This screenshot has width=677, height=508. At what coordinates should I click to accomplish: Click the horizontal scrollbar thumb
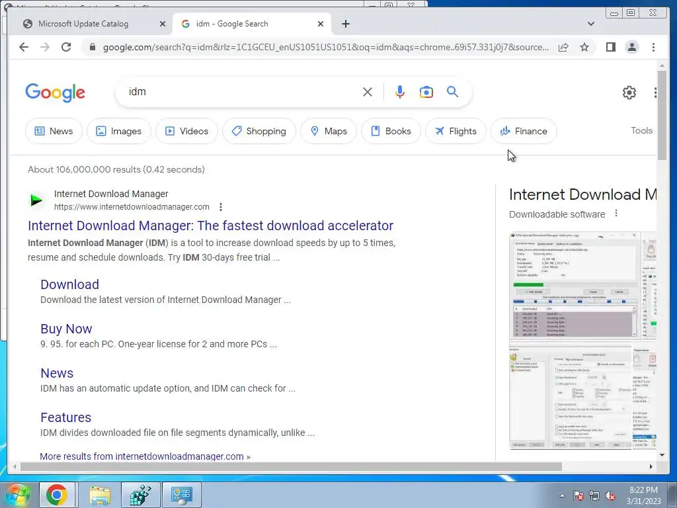pyautogui.click(x=291, y=466)
